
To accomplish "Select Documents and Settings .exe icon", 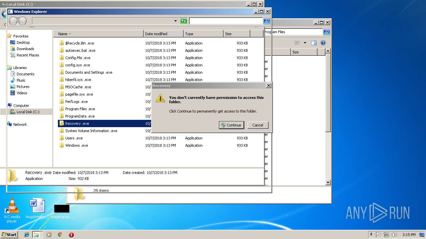I will [x=62, y=72].
